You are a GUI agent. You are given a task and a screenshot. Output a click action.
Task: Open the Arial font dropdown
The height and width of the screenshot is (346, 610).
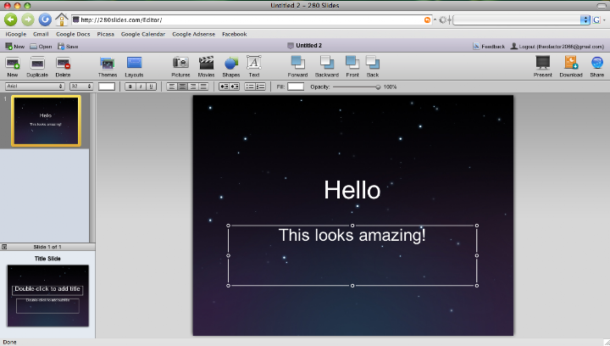35,86
